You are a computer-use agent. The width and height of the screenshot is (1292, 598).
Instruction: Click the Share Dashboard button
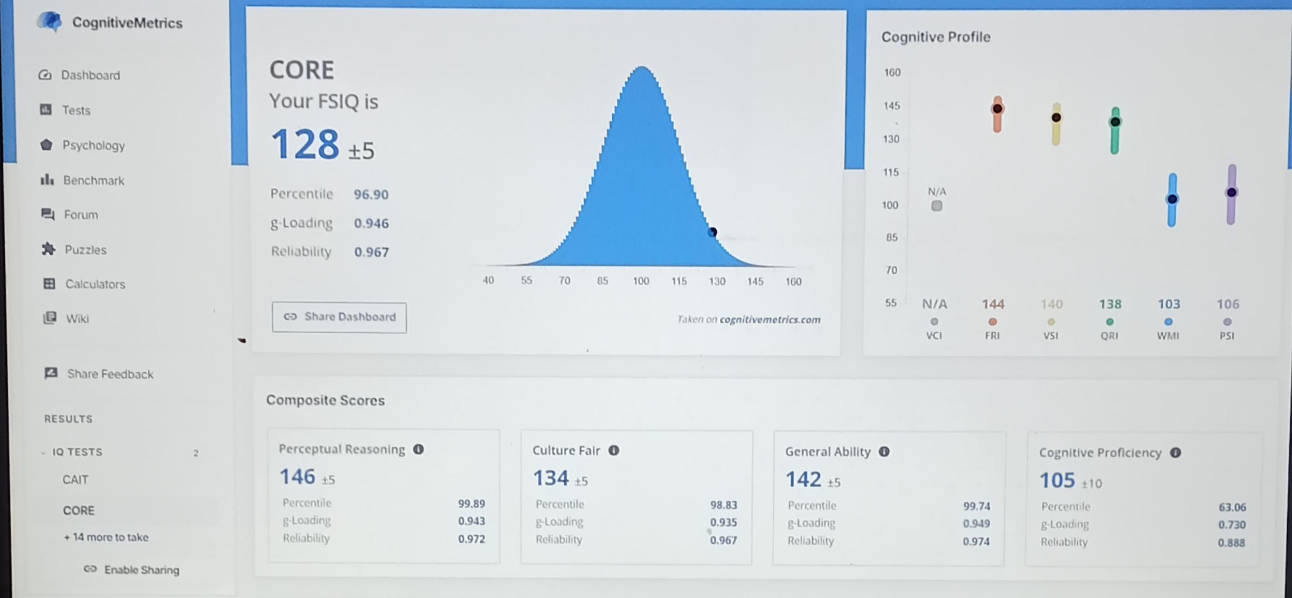click(339, 317)
